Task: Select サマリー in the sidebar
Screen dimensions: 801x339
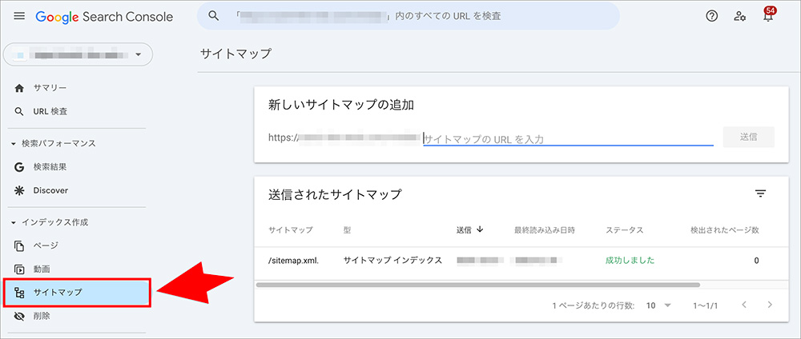Action: (50, 88)
